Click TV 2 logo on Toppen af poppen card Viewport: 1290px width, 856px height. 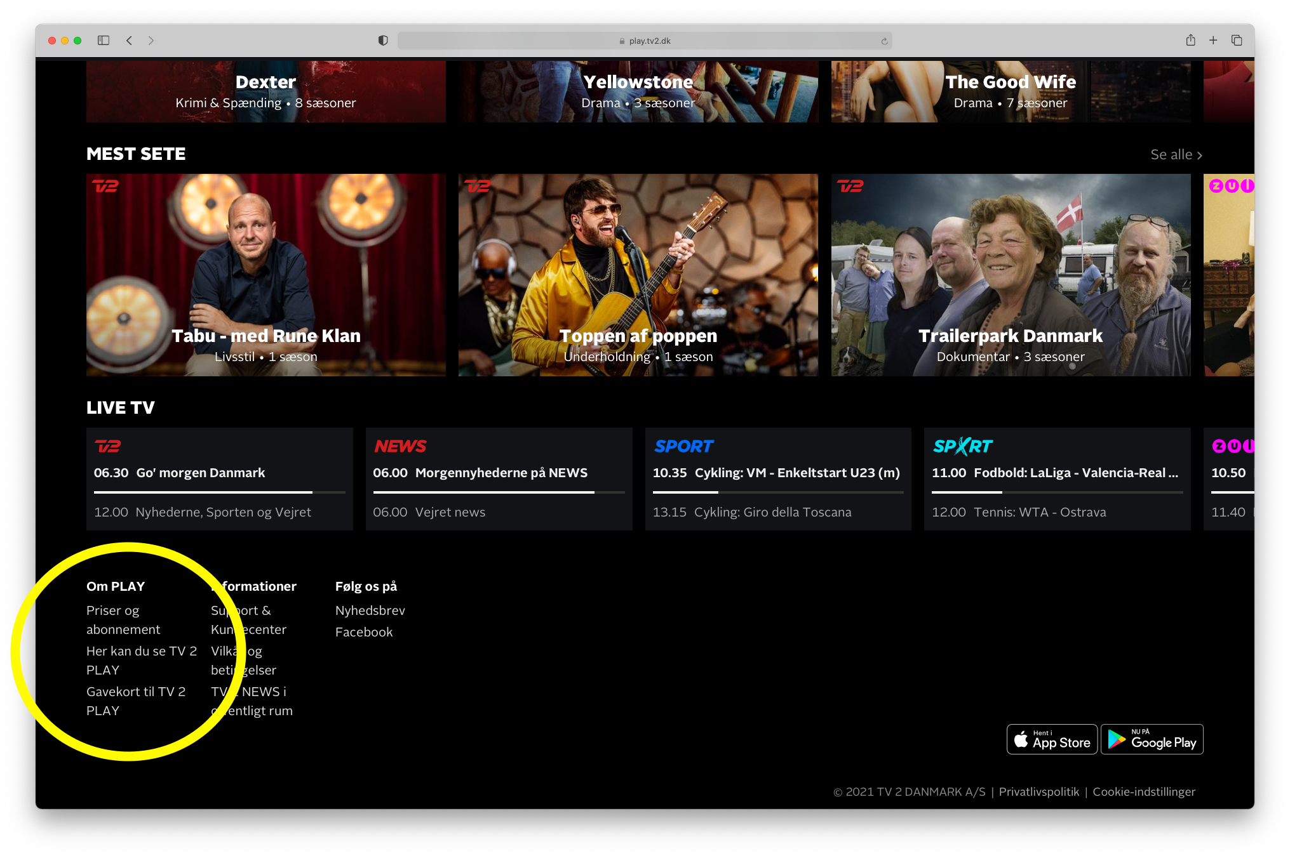click(478, 186)
